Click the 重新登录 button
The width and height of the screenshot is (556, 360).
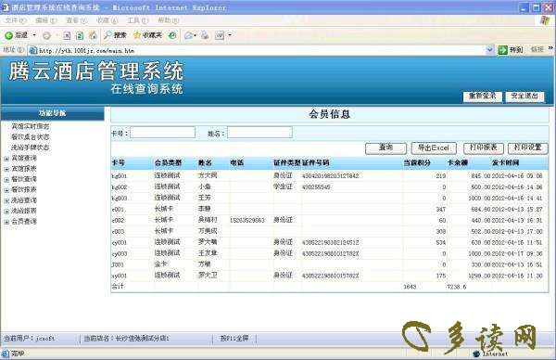tap(482, 96)
